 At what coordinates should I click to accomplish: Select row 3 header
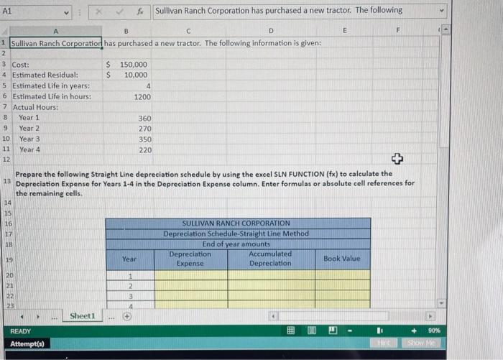click(4, 64)
